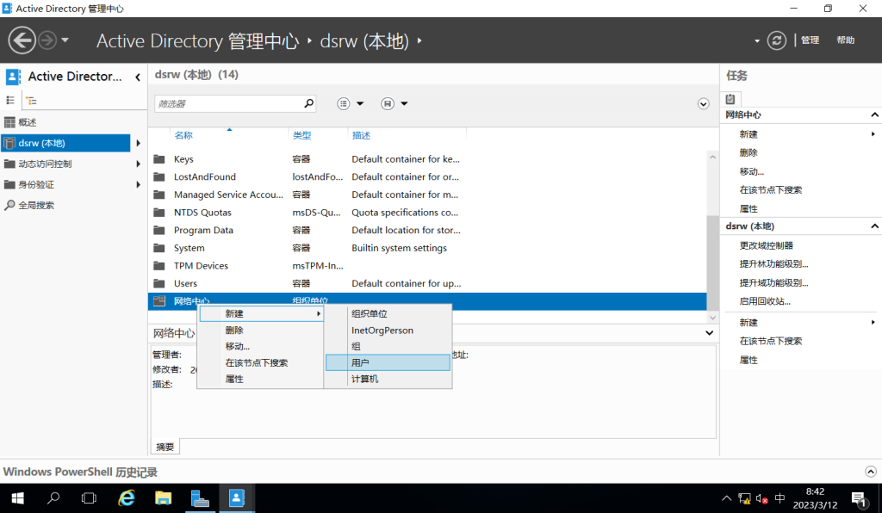Open Task View on the taskbar
Screen dimensions: 882x513
(89, 498)
